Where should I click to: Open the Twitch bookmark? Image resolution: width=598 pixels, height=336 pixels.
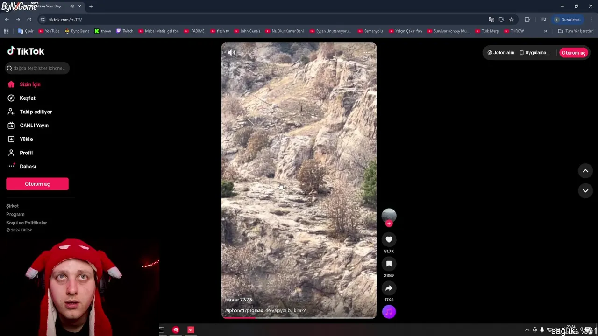pos(125,31)
